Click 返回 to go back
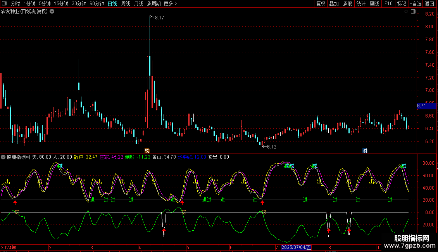Viewport: 438px width, 252px height. [429, 3]
